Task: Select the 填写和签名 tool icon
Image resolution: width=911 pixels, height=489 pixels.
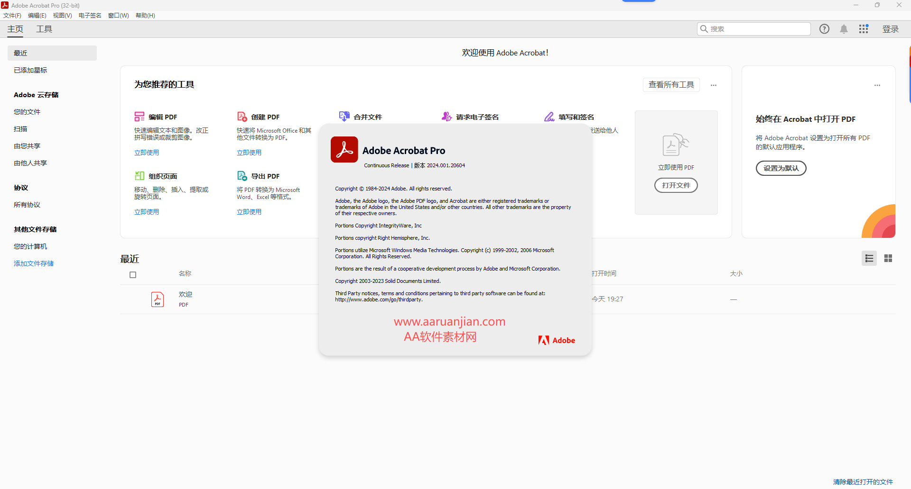Action: coord(549,116)
